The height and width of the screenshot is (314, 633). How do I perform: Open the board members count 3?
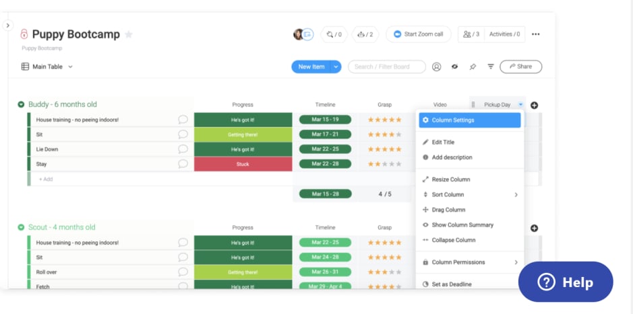coord(471,34)
